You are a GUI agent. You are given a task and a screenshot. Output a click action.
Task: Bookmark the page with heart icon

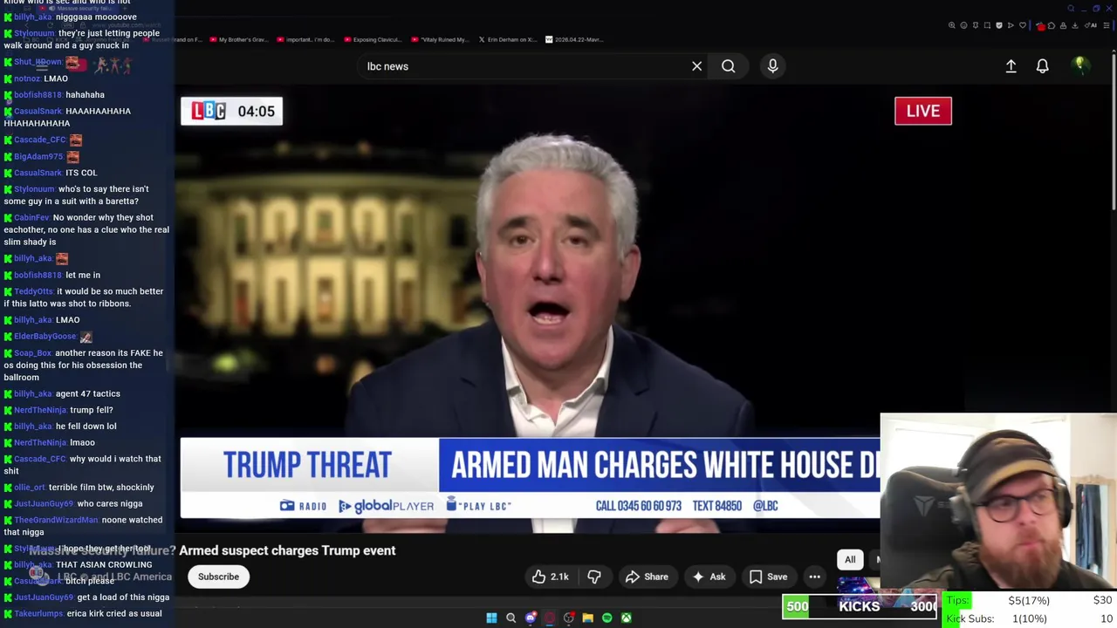click(x=1023, y=25)
